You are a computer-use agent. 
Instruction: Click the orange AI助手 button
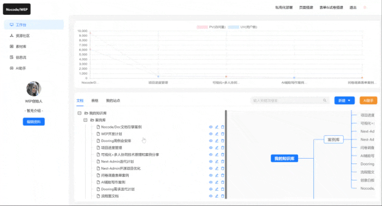point(368,100)
